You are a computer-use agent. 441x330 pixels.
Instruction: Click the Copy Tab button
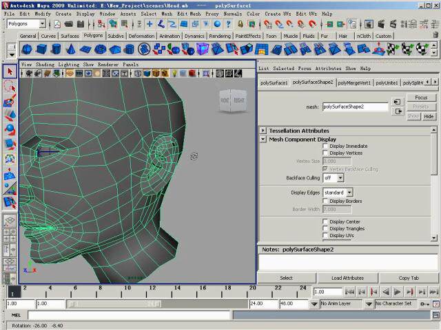coord(409,278)
